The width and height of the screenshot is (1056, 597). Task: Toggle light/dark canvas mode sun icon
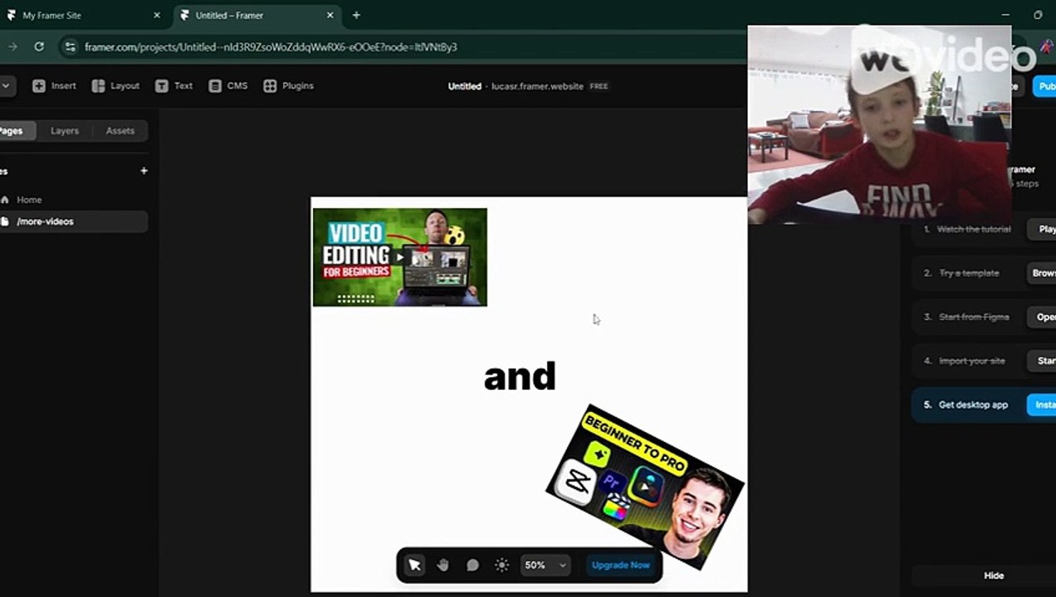[501, 565]
